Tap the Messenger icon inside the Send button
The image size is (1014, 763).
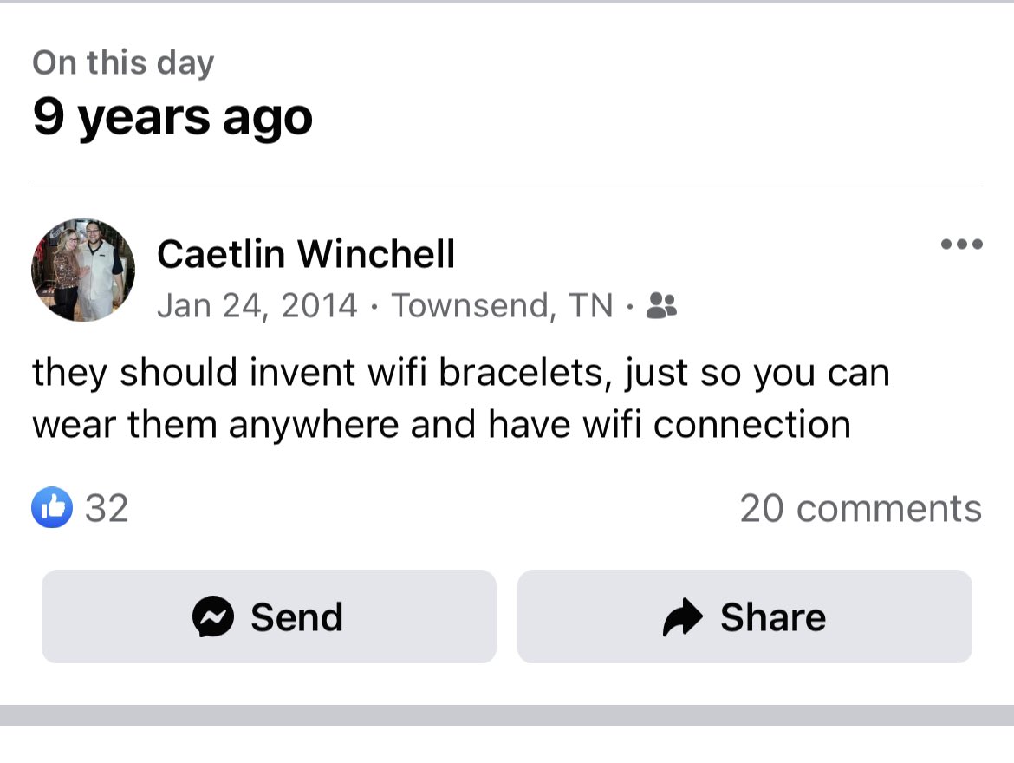(x=212, y=616)
